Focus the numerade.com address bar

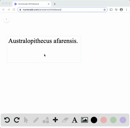click(62, 10)
